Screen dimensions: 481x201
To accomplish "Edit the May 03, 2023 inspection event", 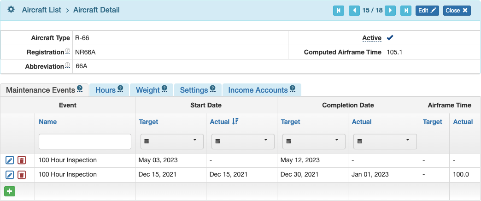I will click(x=10, y=160).
